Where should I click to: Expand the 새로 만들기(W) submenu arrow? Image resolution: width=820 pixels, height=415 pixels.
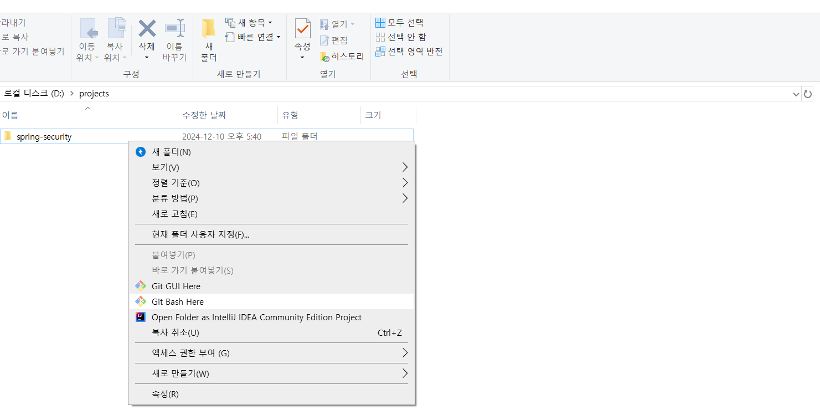tap(405, 373)
